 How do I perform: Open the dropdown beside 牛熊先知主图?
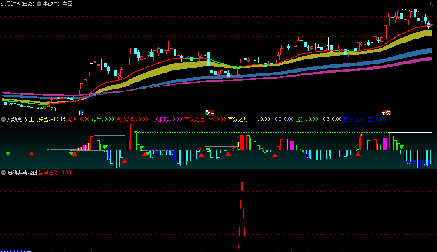pyautogui.click(x=39, y=4)
